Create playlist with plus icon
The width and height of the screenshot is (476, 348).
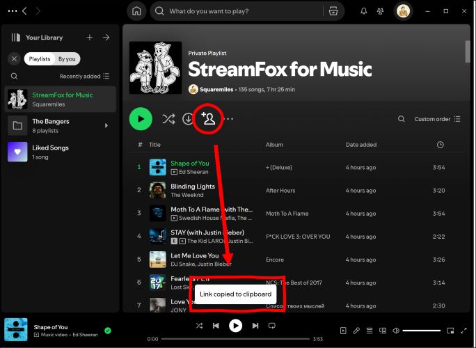coord(90,38)
